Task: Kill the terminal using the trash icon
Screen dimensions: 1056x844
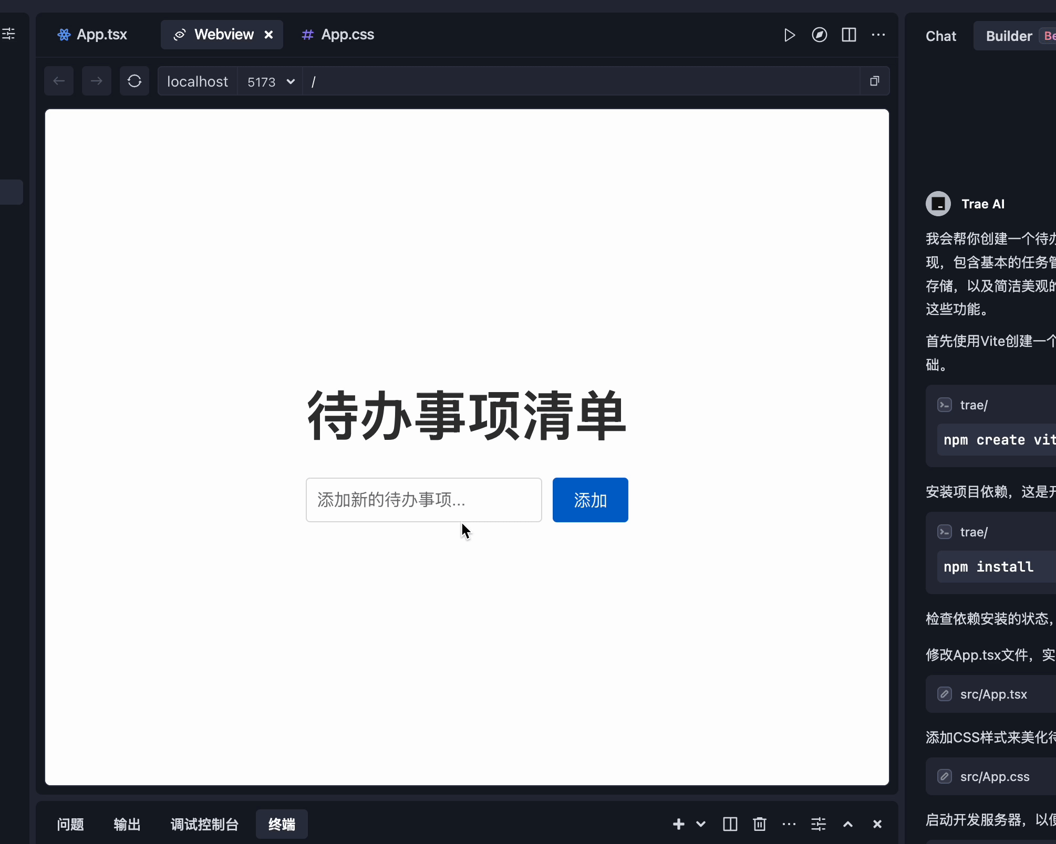Action: point(759,824)
